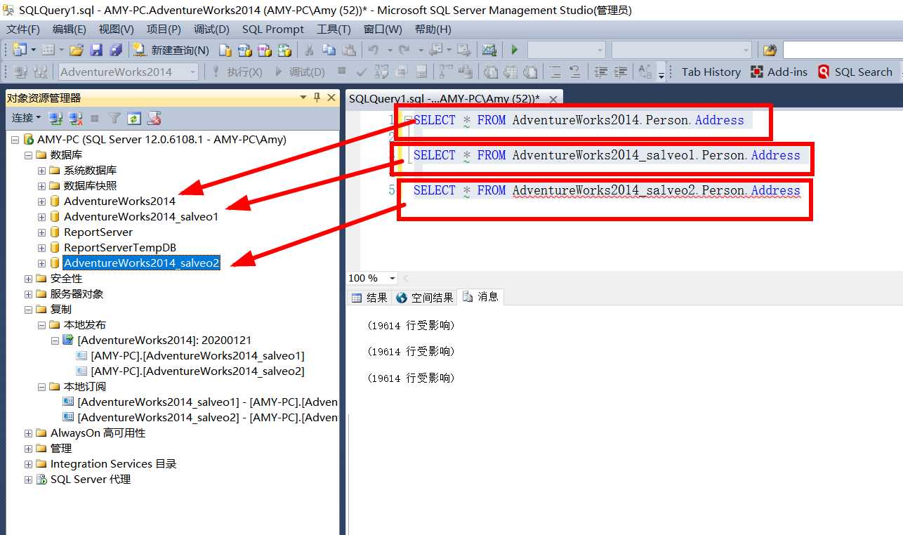This screenshot has height=535, width=903.
Task: Collapse the 复制 folder node
Action: 28,310
